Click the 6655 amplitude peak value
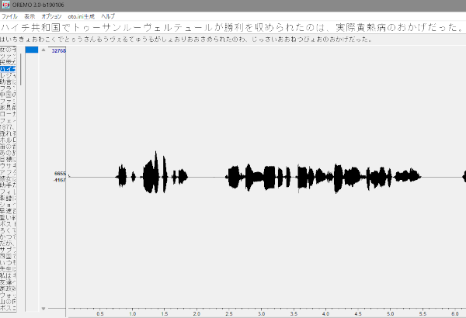The width and height of the screenshot is (466, 318). point(60,174)
